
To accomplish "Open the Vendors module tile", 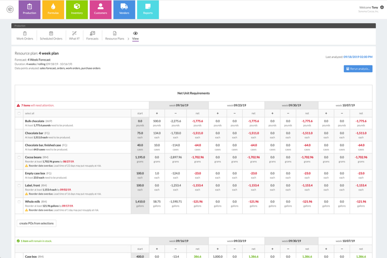I will click(x=124, y=9).
